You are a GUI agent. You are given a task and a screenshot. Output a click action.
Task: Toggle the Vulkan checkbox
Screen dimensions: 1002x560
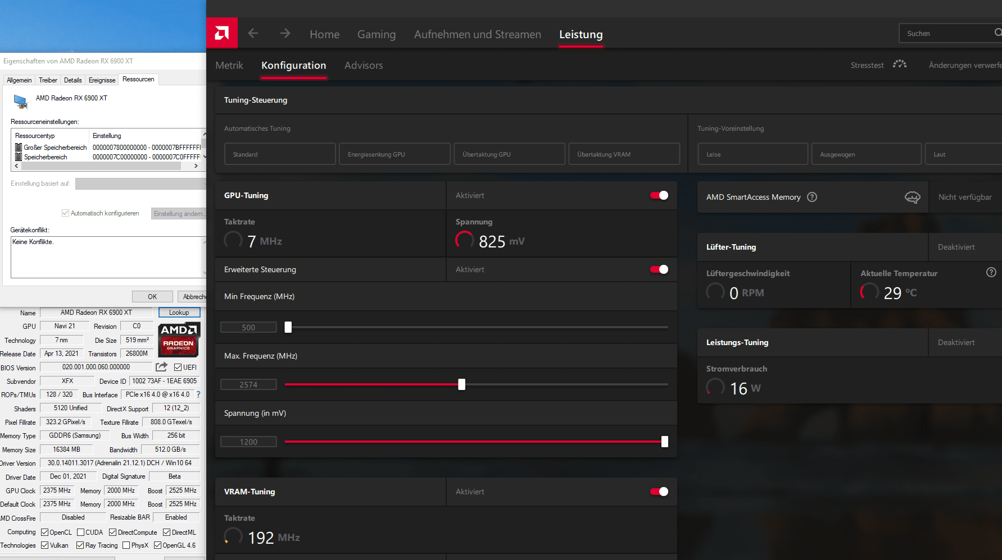(44, 545)
